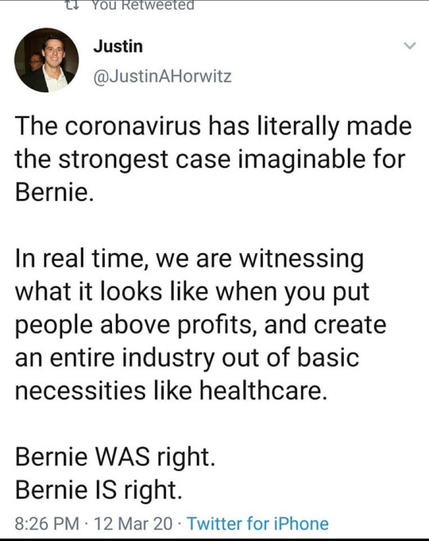
Task: Click the 8:26 PM timestamp
Action: click(47, 523)
